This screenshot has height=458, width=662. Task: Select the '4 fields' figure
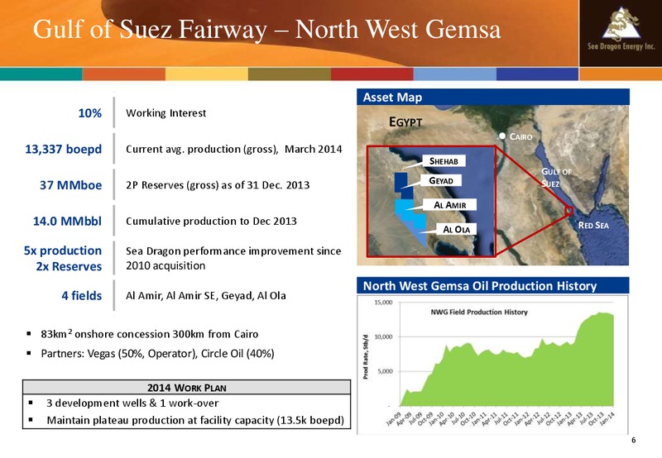coord(82,296)
